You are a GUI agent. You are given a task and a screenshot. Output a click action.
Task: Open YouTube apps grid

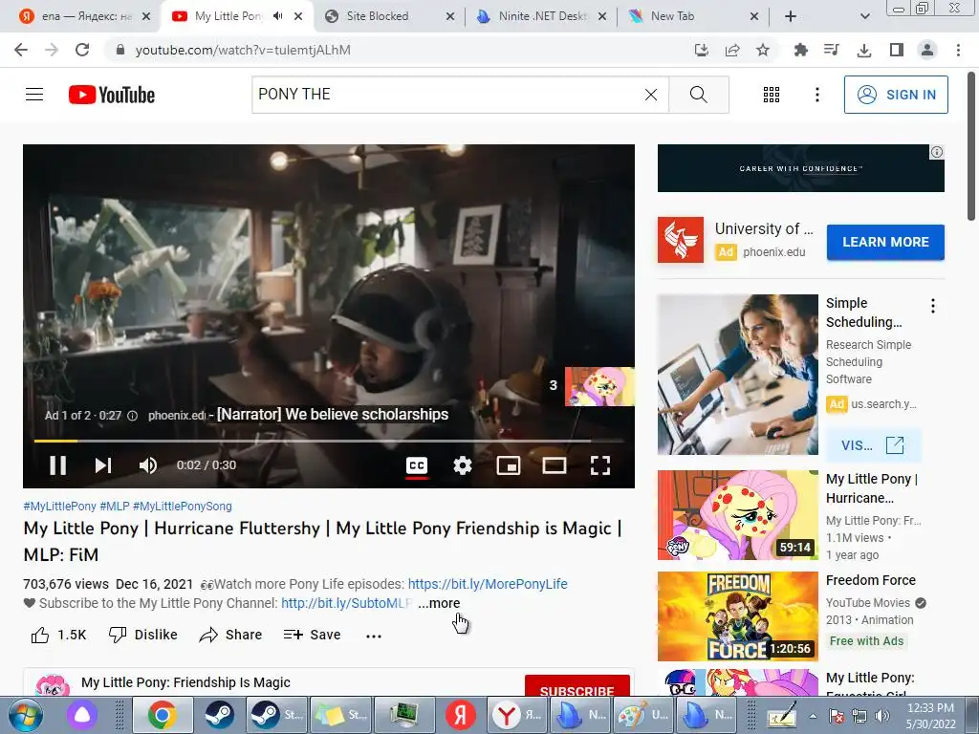pos(772,95)
